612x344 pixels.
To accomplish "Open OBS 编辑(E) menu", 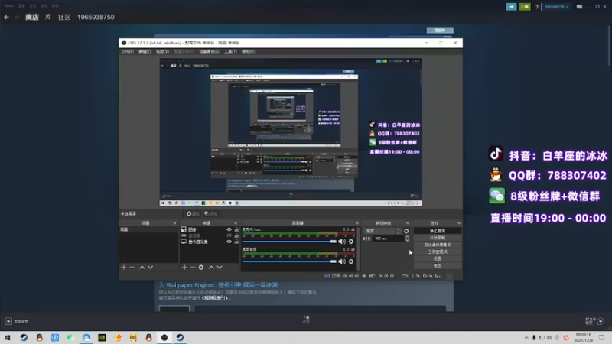I will click(x=145, y=51).
